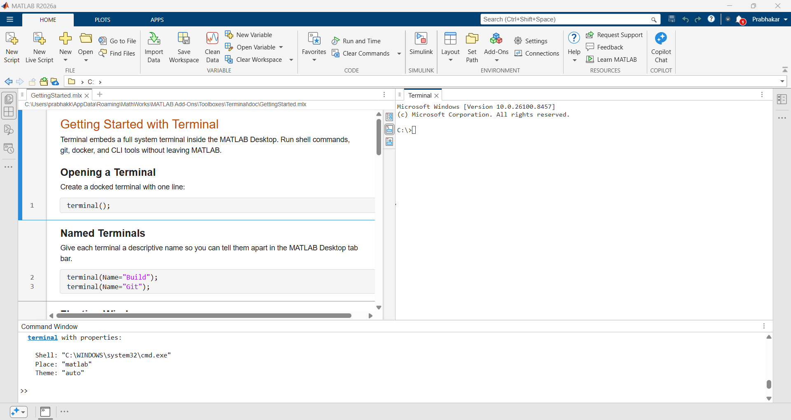Open the panel icon in right sidebar
Screen dimensions: 791x420
[x=782, y=99]
